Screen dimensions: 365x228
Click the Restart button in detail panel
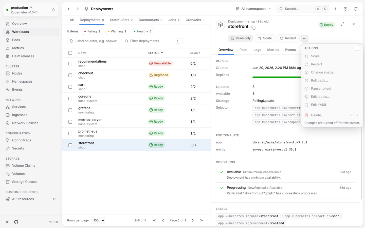click(x=288, y=38)
